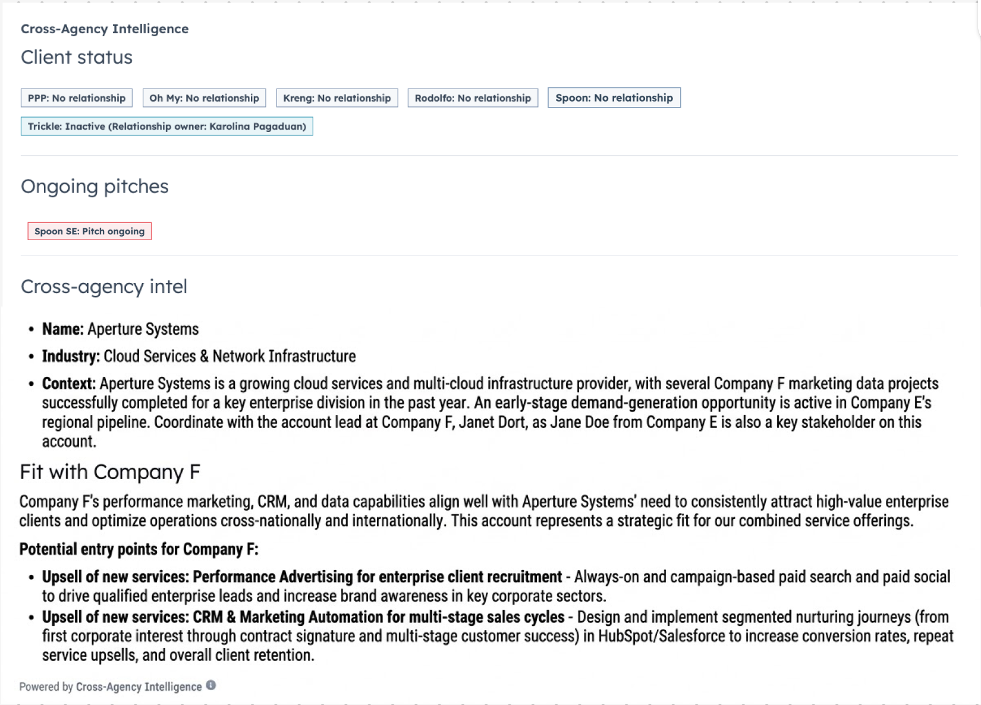The image size is (981, 705).
Task: Click the Spoon SE: Pitch ongoing tag
Action: point(90,231)
